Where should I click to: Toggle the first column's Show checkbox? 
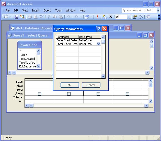pos(39,94)
